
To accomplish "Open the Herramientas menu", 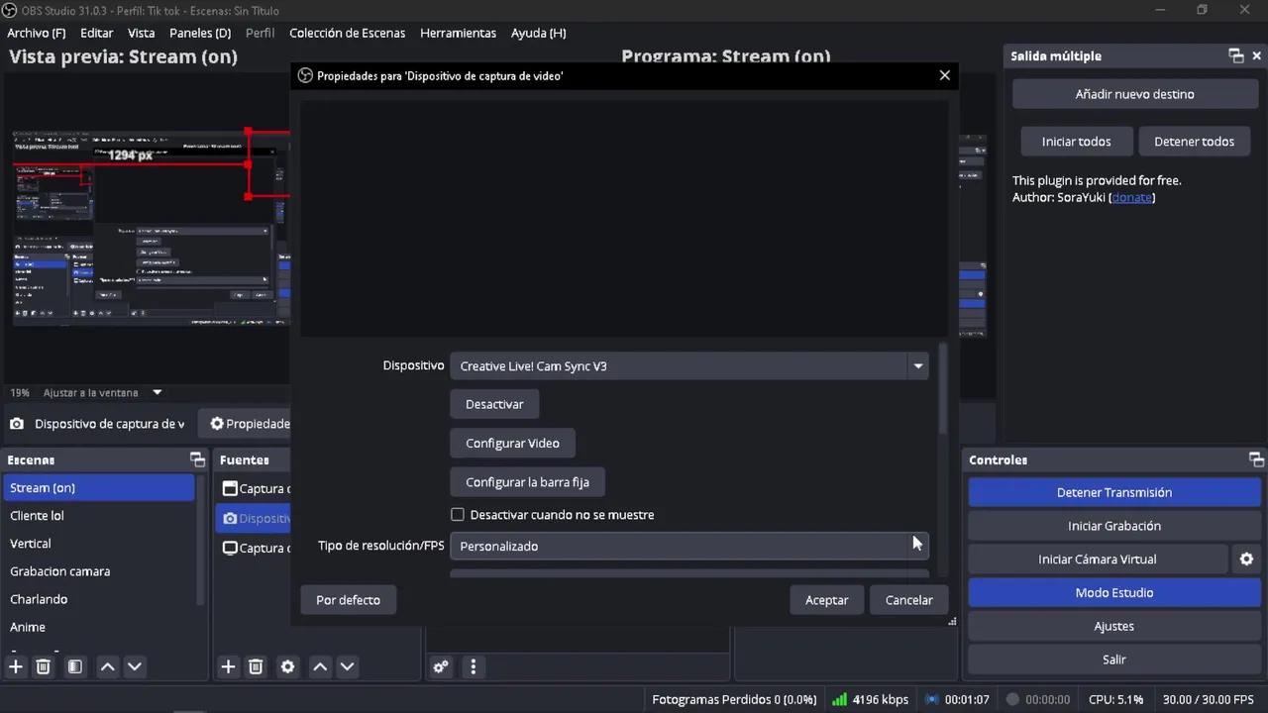I will pos(458,33).
